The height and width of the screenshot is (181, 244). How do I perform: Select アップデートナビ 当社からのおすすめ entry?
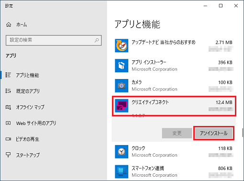(x=164, y=42)
